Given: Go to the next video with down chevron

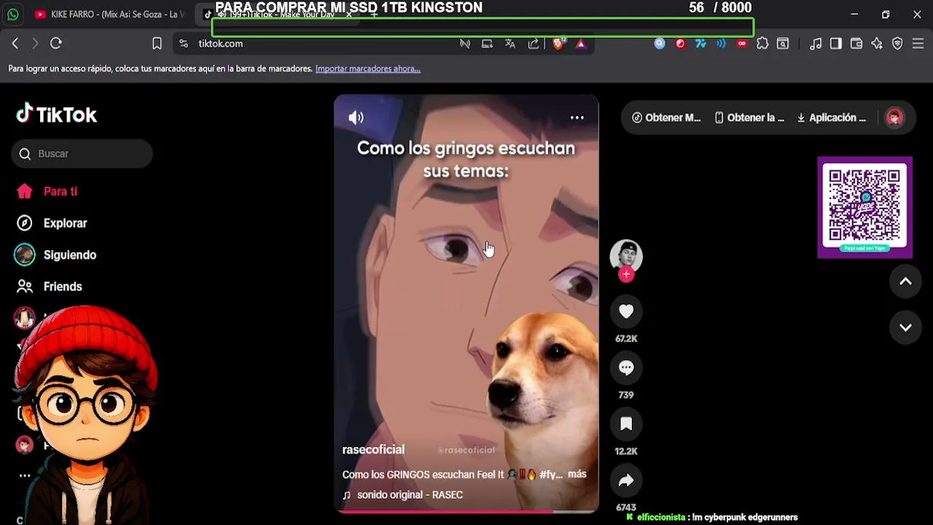Looking at the screenshot, I should (x=905, y=327).
